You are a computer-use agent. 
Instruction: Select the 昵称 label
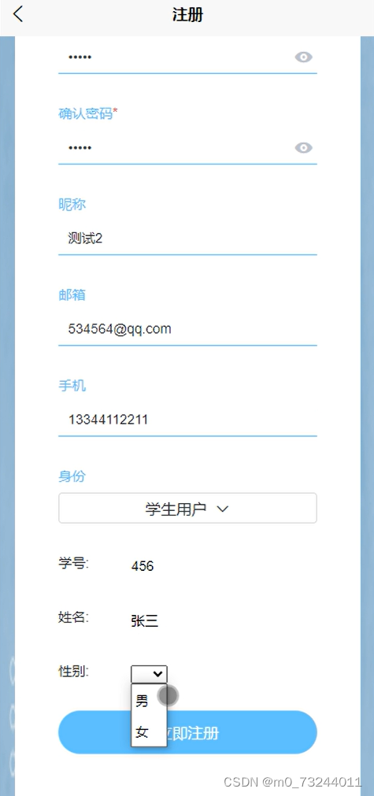pyautogui.click(x=72, y=205)
